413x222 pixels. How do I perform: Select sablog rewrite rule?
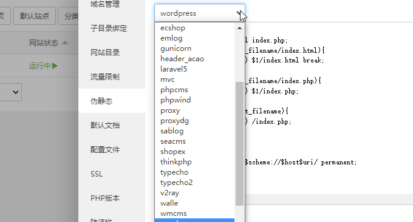tap(194, 131)
